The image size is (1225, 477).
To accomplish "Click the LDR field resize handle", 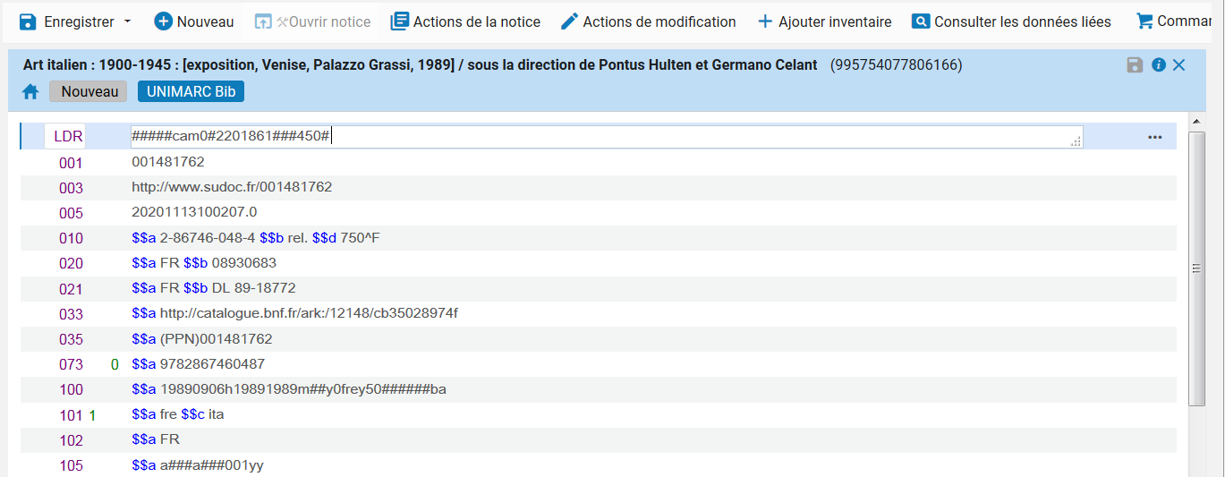I will tap(1077, 142).
